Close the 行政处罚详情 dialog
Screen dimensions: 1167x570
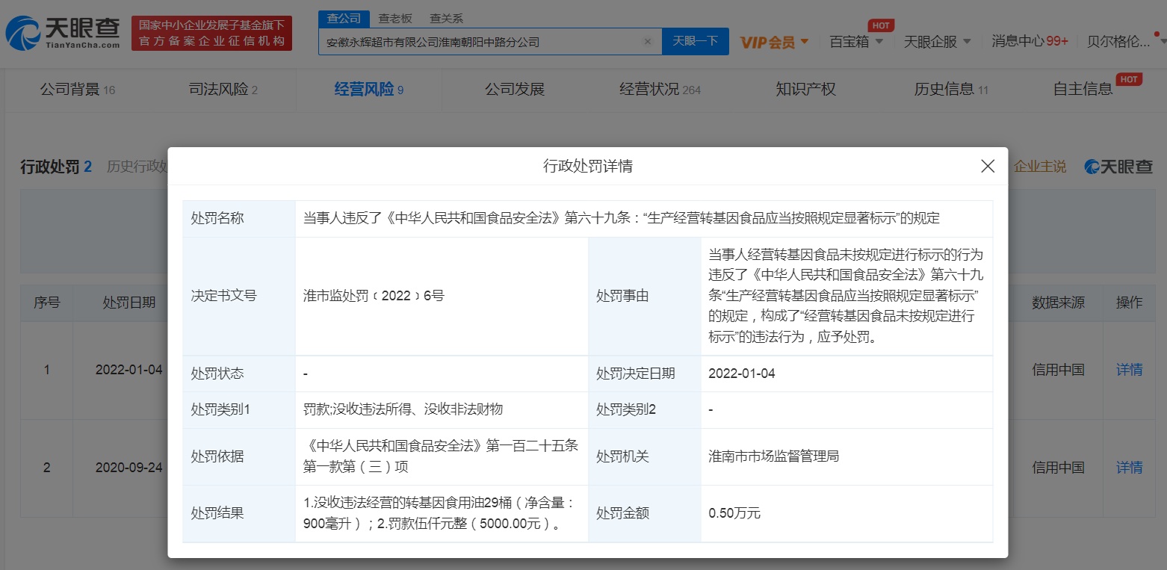pyautogui.click(x=987, y=167)
